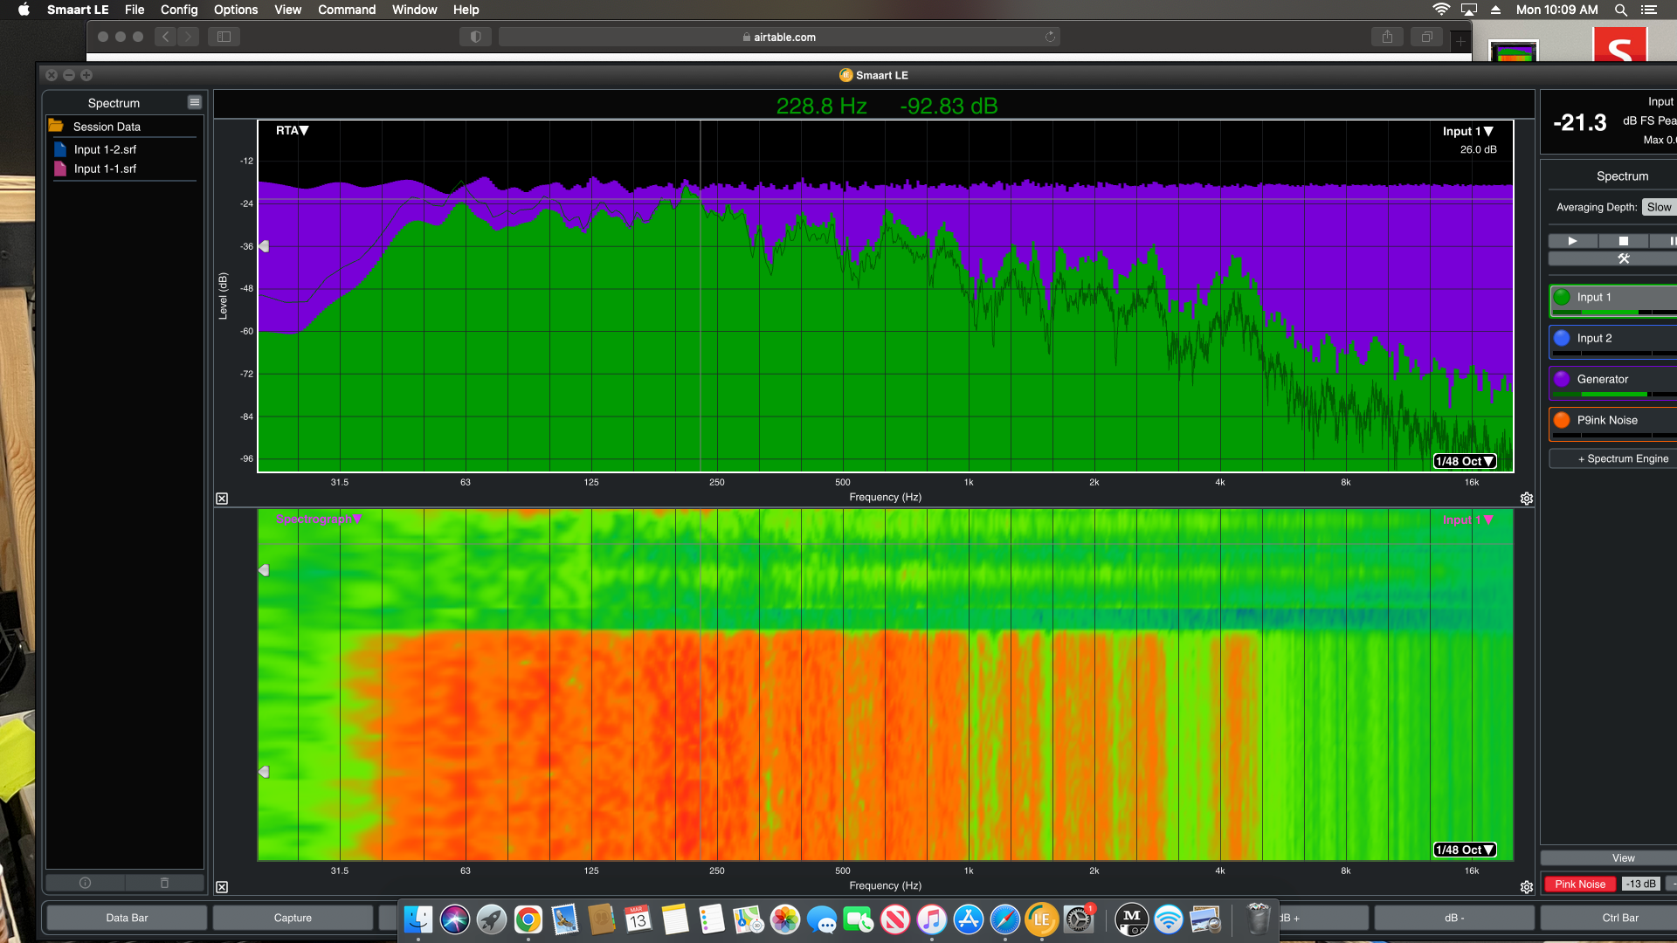Viewport: 1677px width, 943px height.
Task: Open Photos from the Dock
Action: click(x=785, y=919)
